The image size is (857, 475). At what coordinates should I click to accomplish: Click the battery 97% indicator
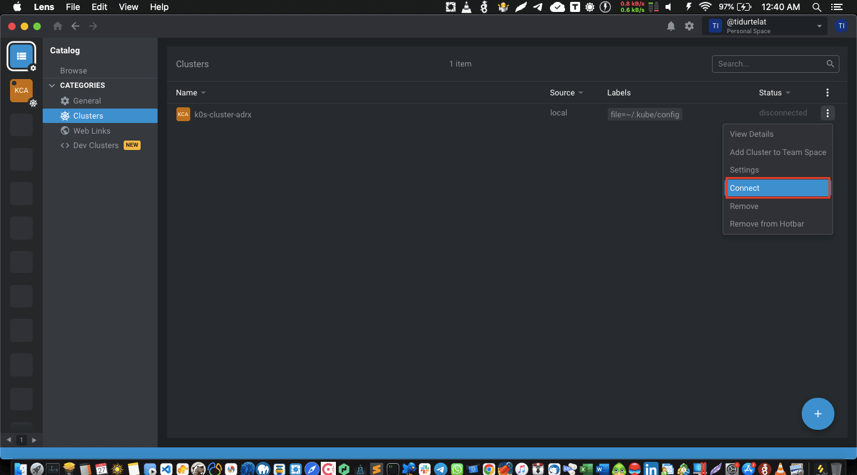point(735,7)
